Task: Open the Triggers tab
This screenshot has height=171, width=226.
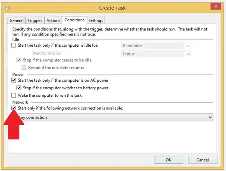Action: (x=35, y=20)
